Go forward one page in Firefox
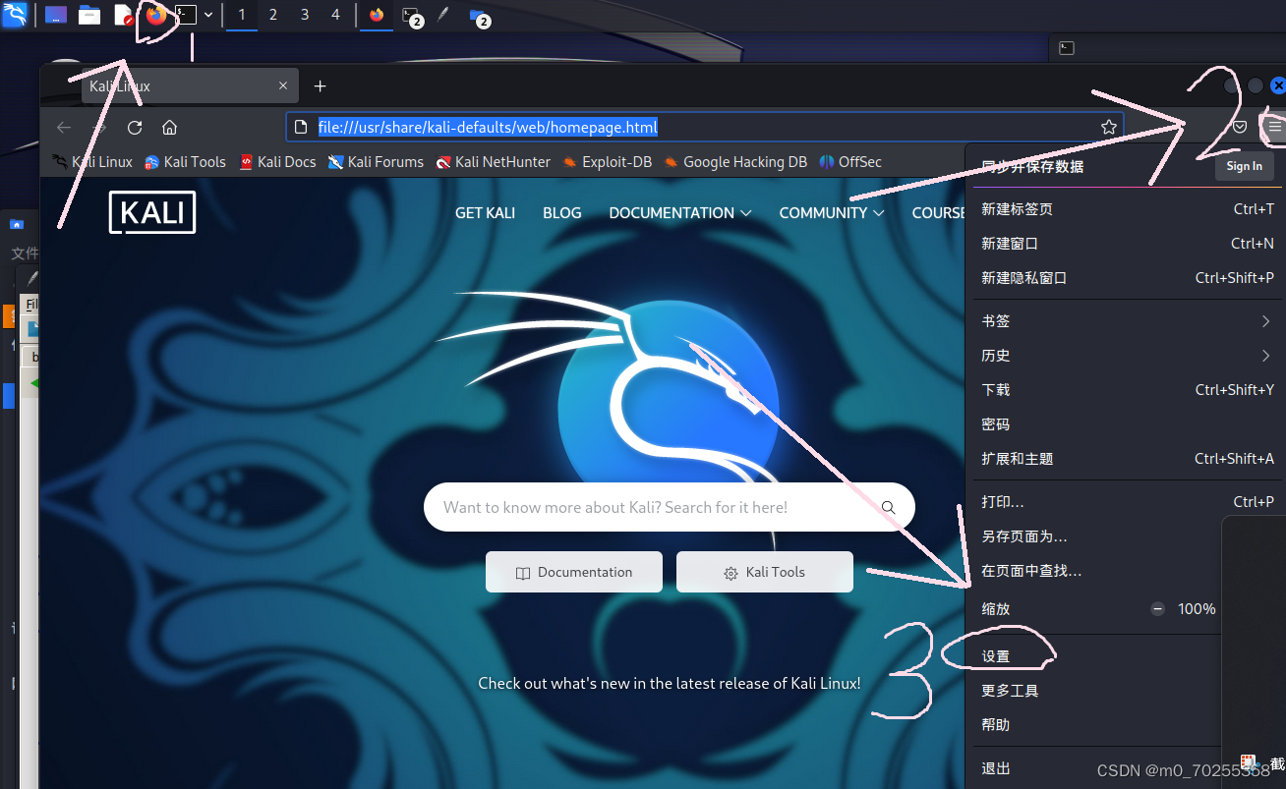 tap(99, 127)
